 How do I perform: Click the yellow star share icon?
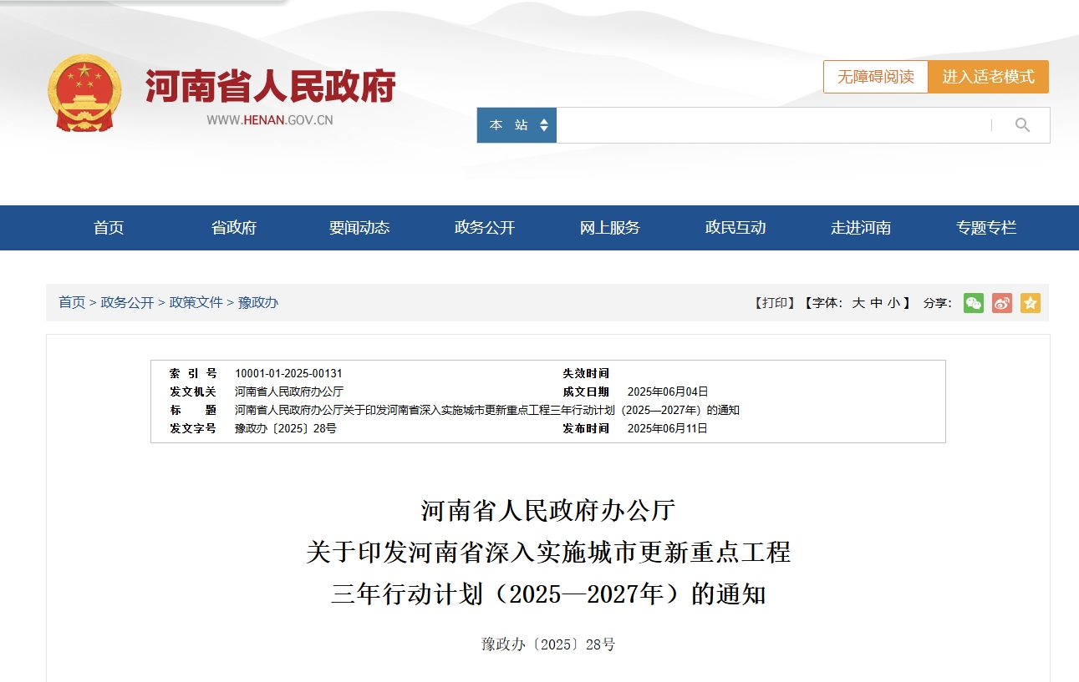1031,303
